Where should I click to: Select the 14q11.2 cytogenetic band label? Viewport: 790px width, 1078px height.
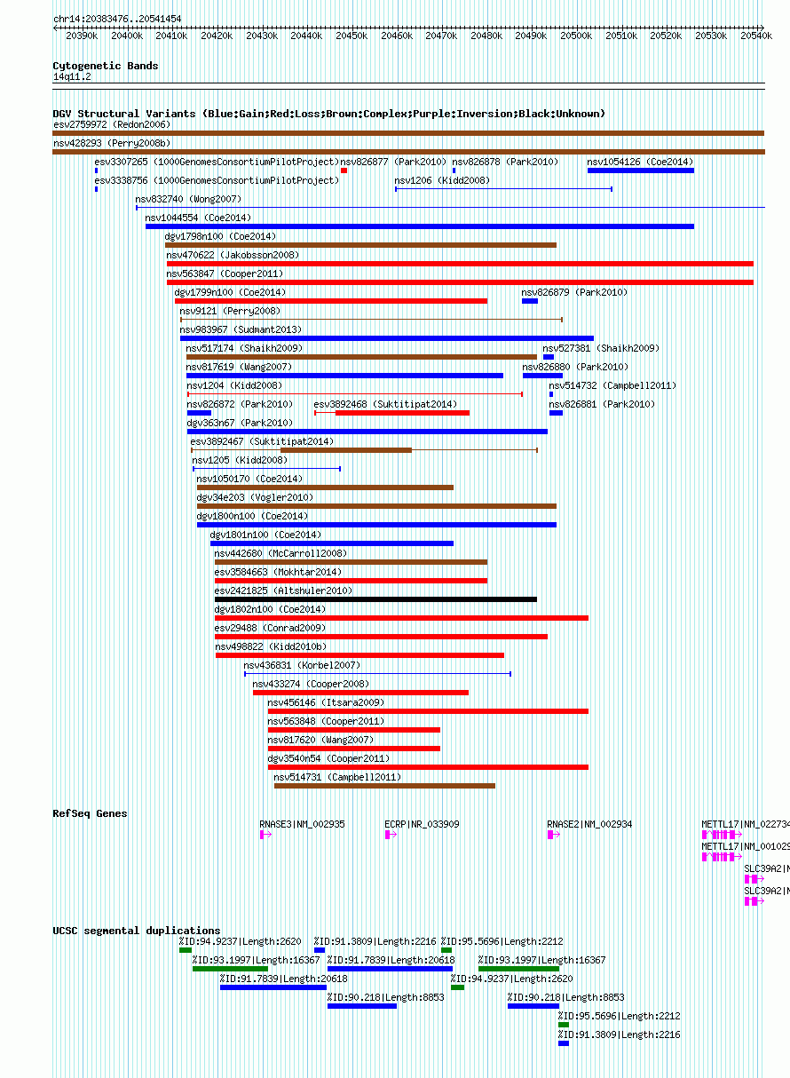click(x=72, y=77)
